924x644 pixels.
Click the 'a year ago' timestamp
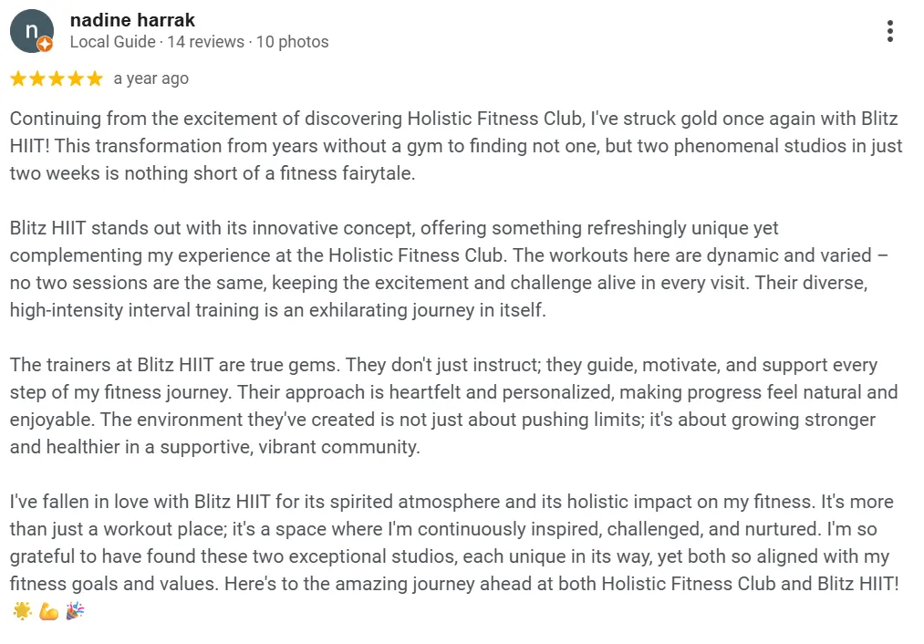click(151, 78)
